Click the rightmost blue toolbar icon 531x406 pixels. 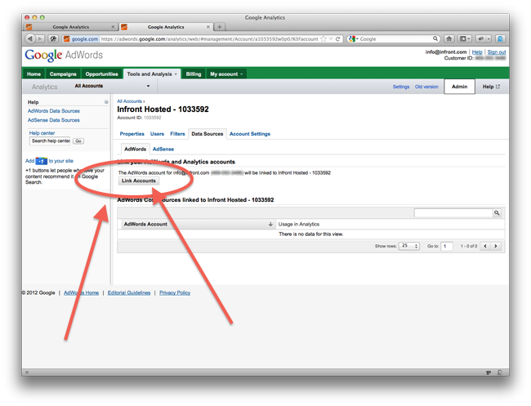click(x=500, y=39)
